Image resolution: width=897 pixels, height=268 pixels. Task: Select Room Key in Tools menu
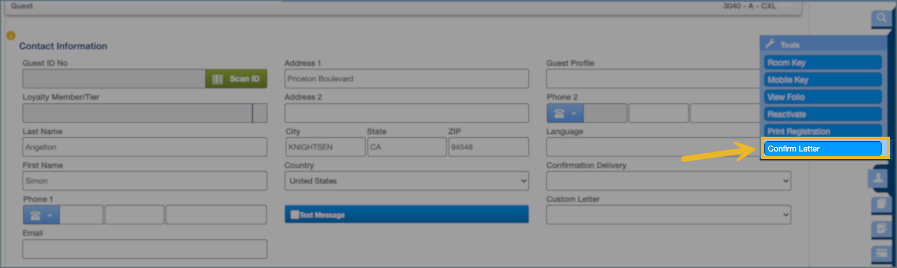pyautogui.click(x=822, y=63)
